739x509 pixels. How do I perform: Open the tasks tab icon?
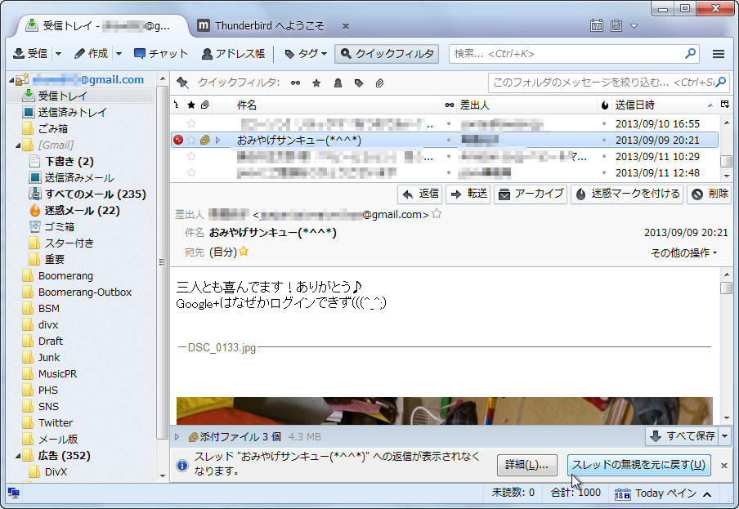[x=616, y=25]
